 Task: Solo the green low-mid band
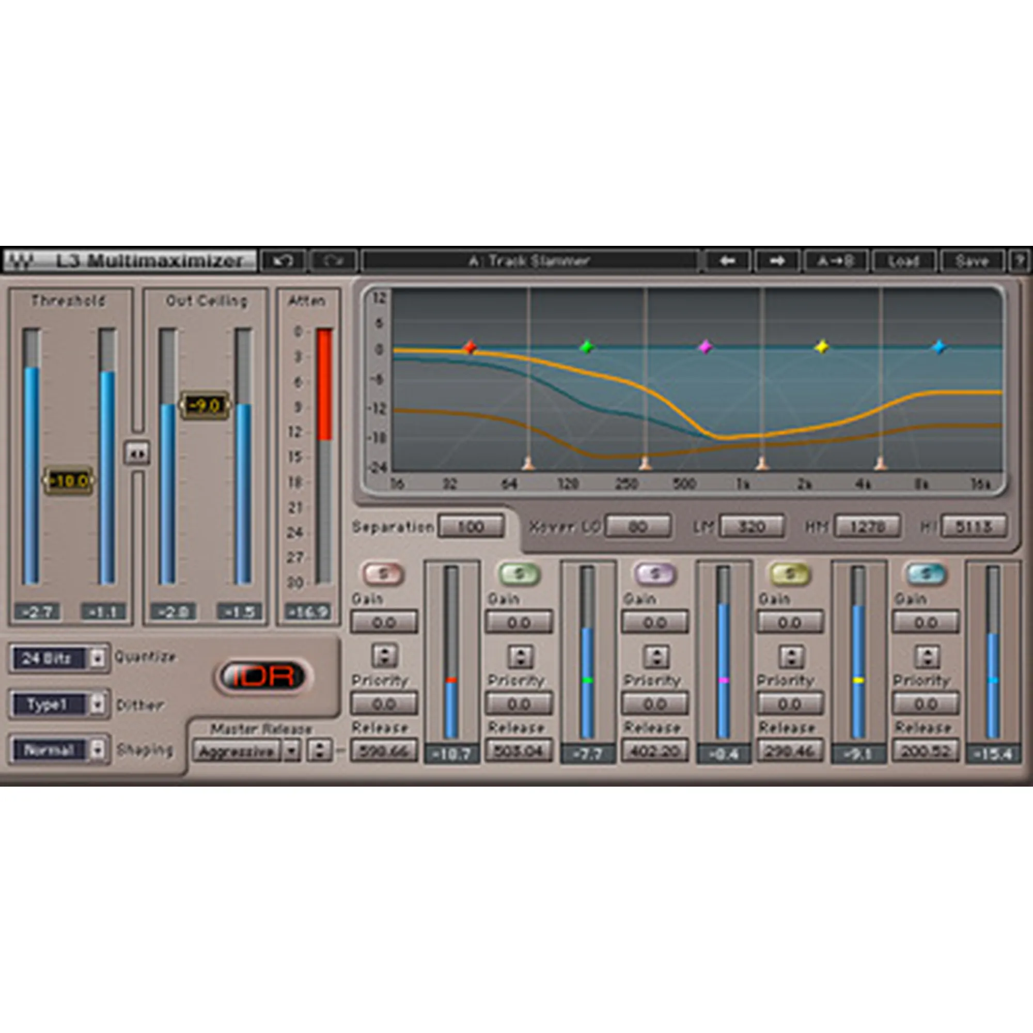coord(519,574)
